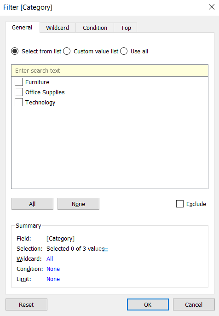
Task: Click the None selection button
Action: (x=78, y=204)
